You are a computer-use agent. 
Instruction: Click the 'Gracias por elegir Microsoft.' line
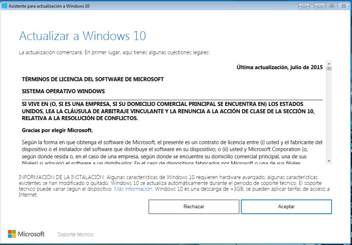[x=57, y=130]
